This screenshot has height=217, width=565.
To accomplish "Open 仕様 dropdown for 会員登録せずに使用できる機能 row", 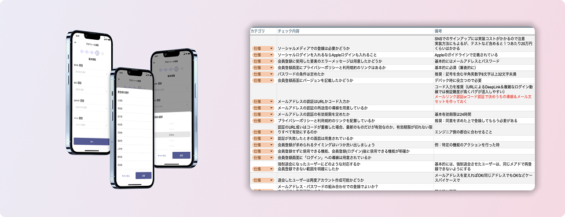I will (263, 151).
